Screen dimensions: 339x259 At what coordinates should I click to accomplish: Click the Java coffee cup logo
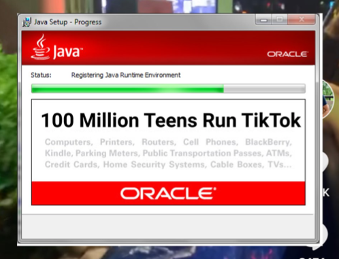click(x=40, y=47)
